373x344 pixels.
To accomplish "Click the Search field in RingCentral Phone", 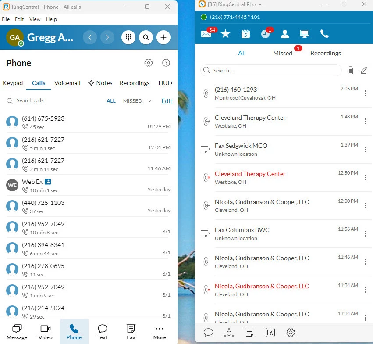I will (x=271, y=71).
